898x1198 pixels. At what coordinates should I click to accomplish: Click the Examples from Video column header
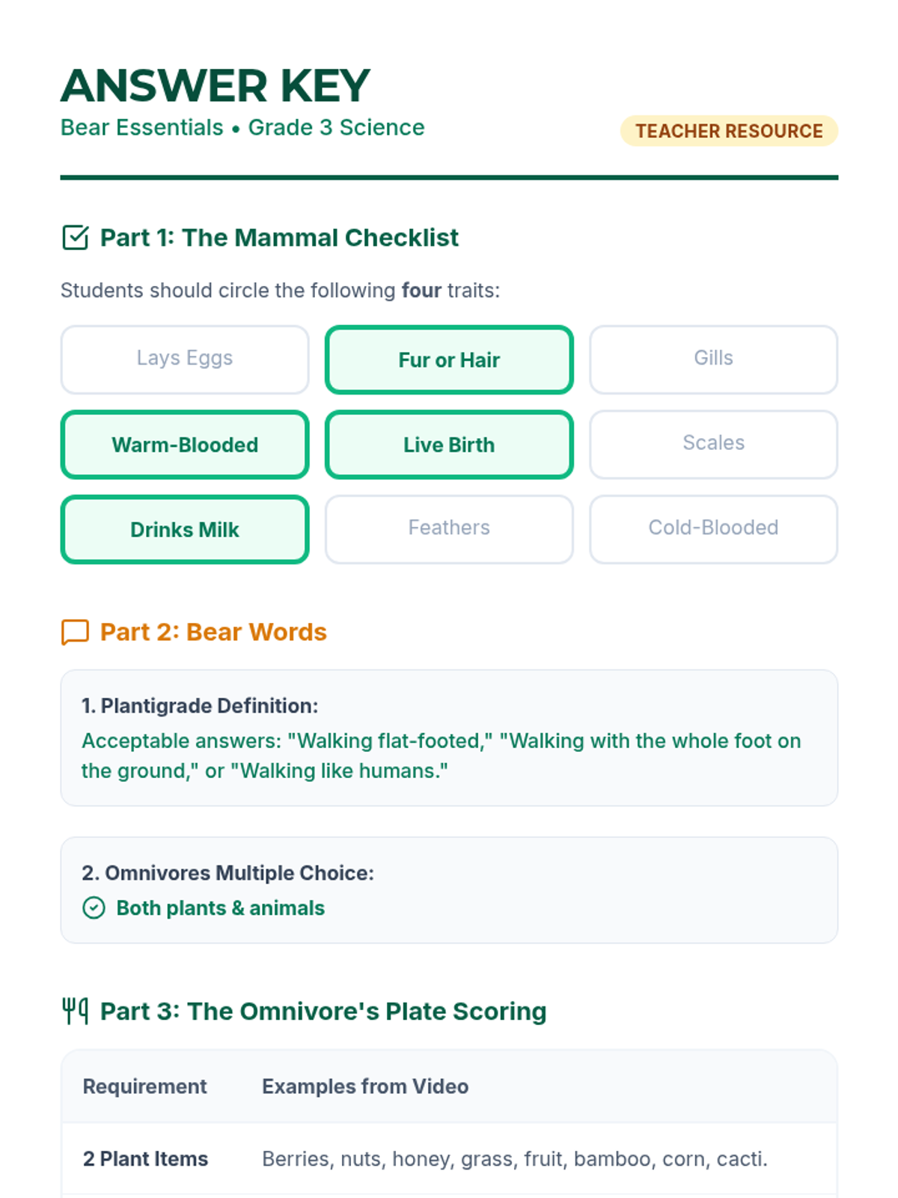365,1086
